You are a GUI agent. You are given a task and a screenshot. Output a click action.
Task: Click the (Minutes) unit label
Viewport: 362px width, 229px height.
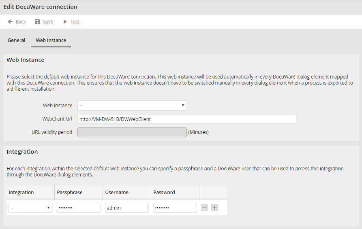pyautogui.click(x=198, y=132)
